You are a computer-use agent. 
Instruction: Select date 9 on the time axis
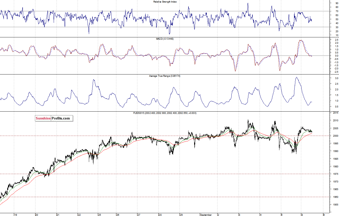coord(324,215)
